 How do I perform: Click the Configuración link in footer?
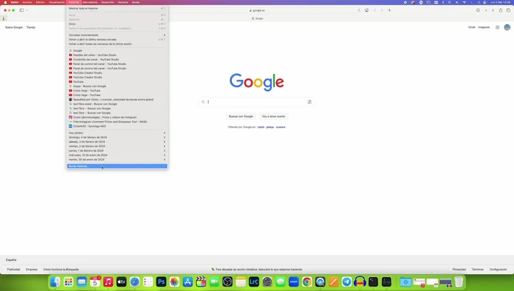[x=499, y=270]
